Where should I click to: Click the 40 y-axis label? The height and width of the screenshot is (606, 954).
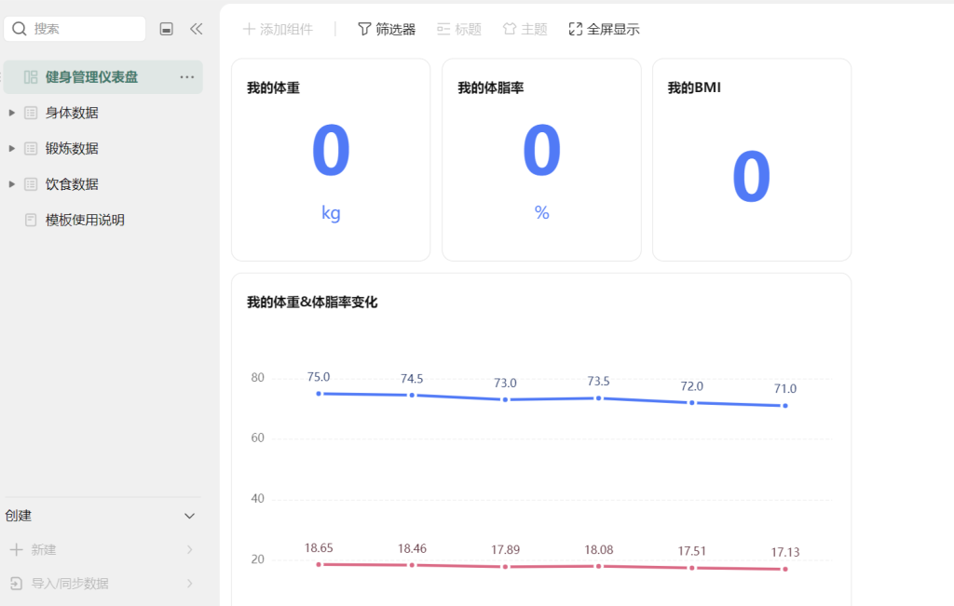(x=258, y=498)
